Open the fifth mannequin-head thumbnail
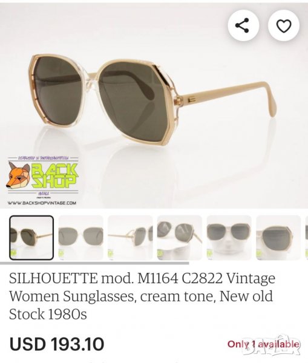The height and width of the screenshot is (363, 308). pos(229,238)
